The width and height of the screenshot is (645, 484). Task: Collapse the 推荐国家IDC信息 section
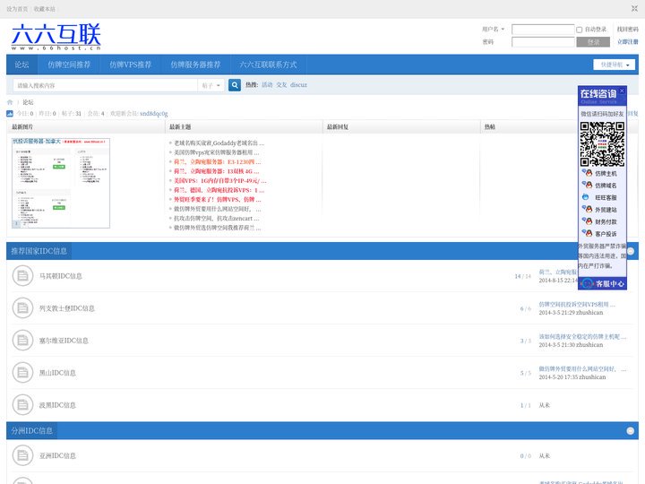click(631, 251)
